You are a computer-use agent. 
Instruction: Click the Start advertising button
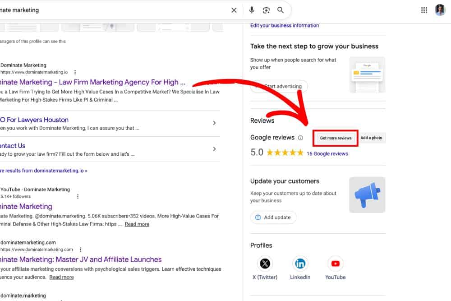pos(279,86)
